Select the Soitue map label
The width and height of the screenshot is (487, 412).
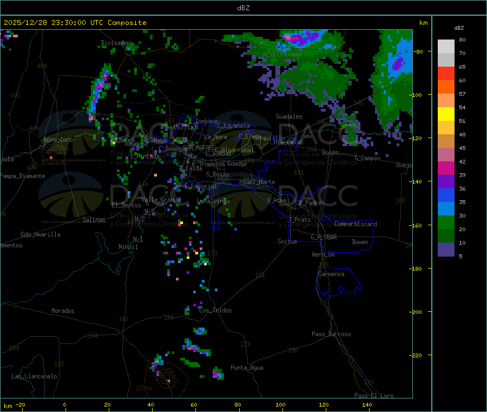(x=287, y=241)
